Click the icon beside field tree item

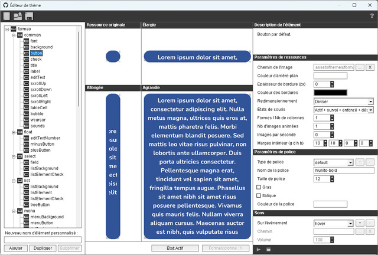(26, 162)
